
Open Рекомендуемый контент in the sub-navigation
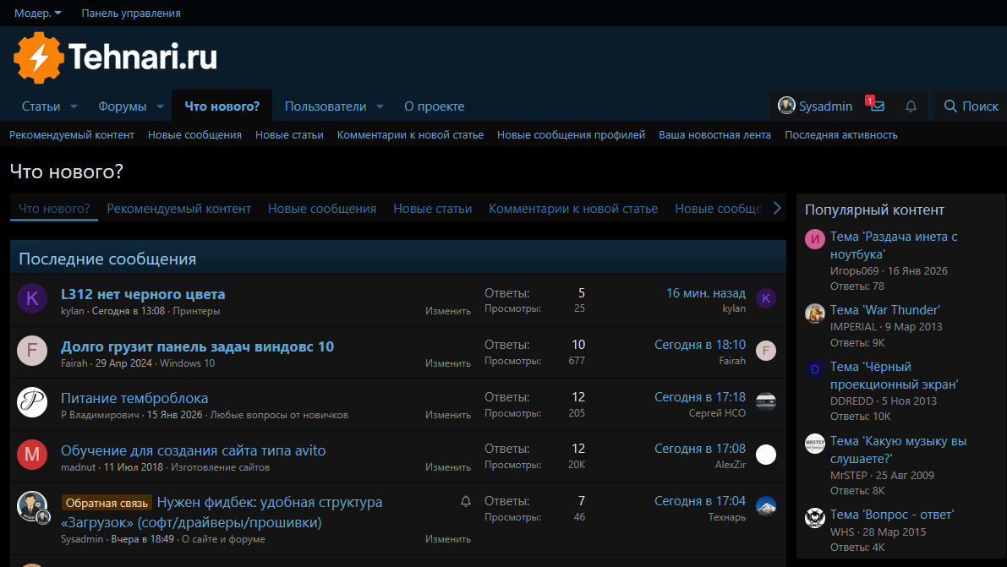71,135
